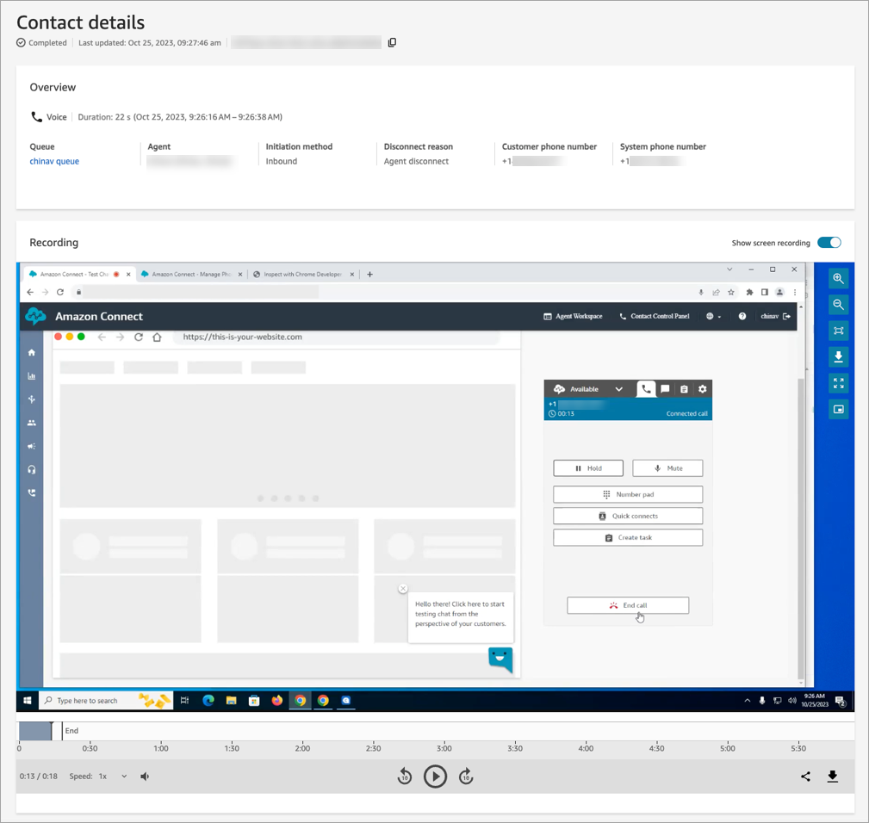
Task: Open picture-in-picture for the recording
Action: [x=838, y=410]
